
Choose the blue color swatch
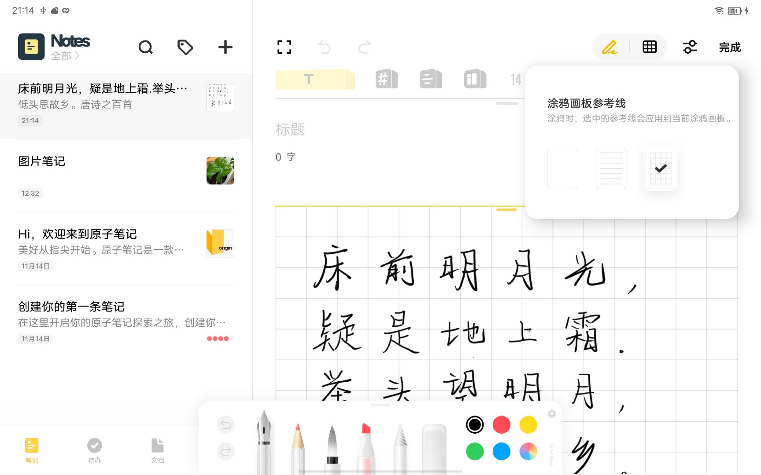coord(501,451)
